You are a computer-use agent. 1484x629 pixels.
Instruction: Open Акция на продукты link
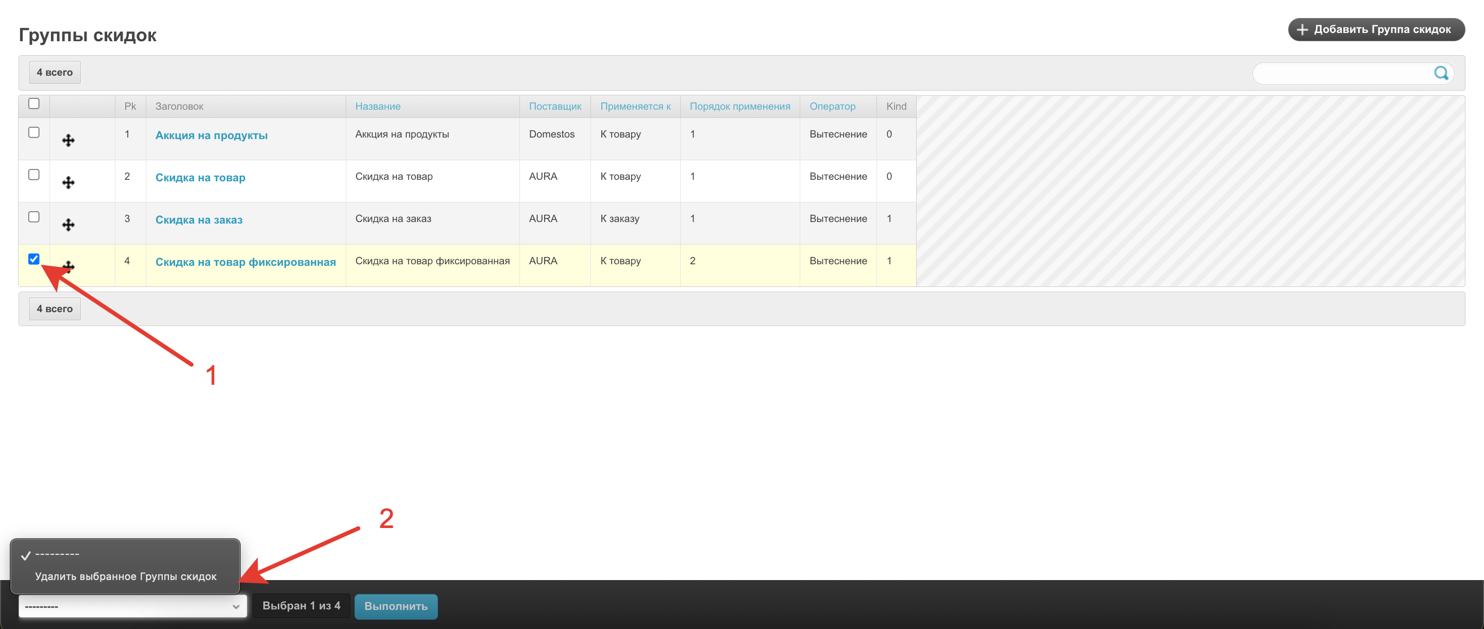[x=211, y=135]
